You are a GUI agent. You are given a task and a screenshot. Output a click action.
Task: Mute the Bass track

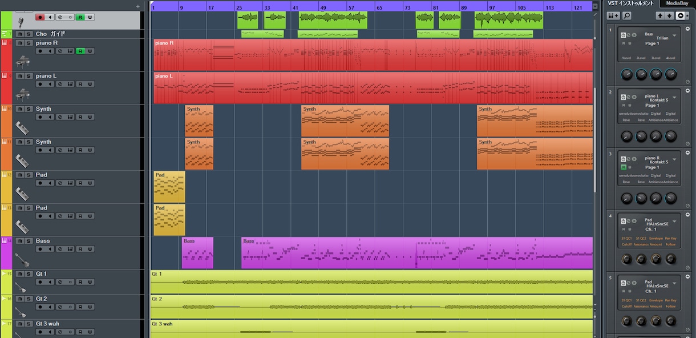[19, 241]
